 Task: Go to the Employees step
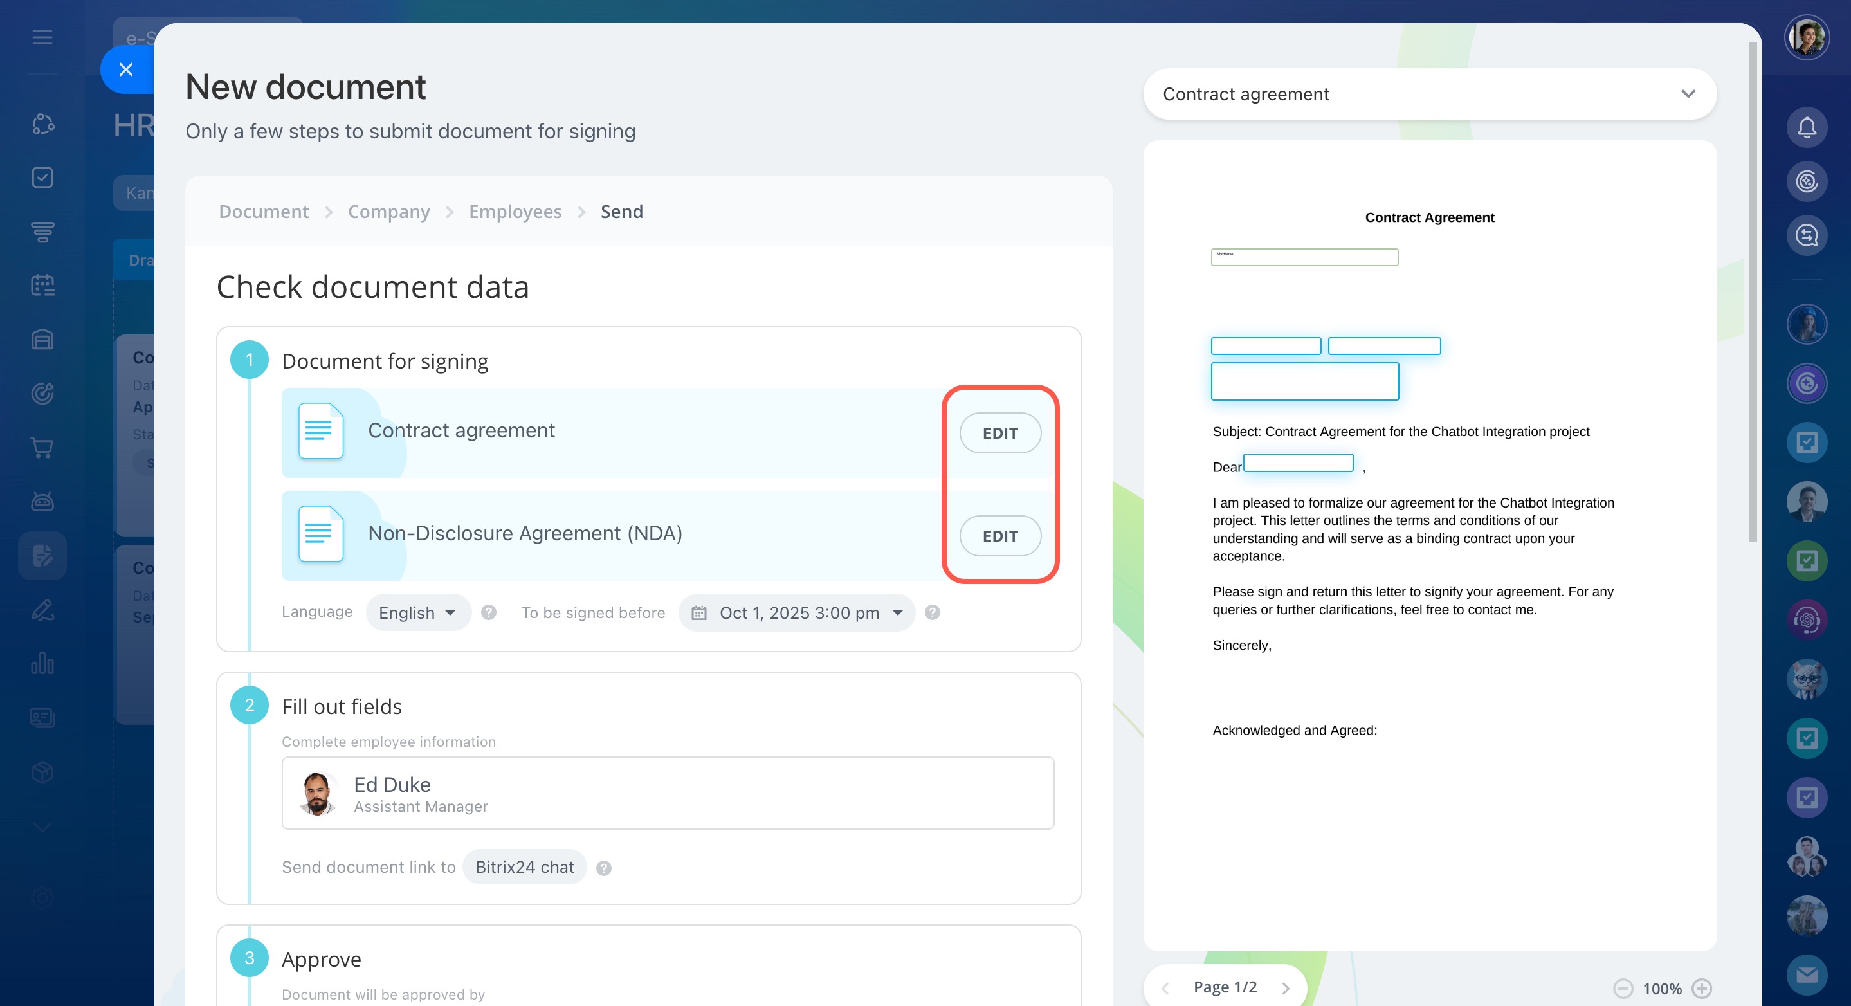click(515, 212)
